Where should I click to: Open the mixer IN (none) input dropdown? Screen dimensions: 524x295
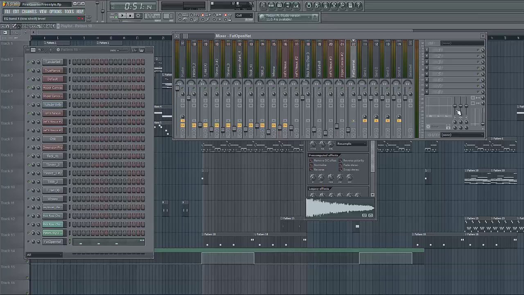pos(462,43)
